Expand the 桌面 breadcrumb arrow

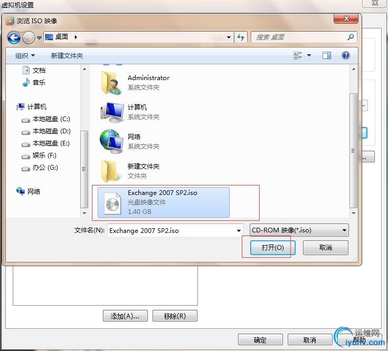(x=75, y=37)
